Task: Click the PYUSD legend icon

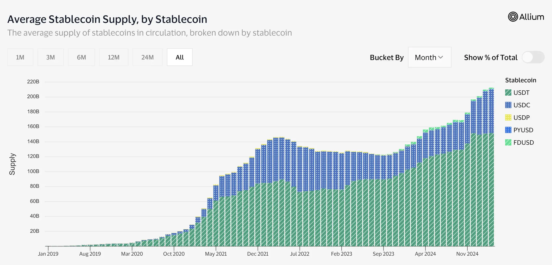Action: click(x=508, y=130)
